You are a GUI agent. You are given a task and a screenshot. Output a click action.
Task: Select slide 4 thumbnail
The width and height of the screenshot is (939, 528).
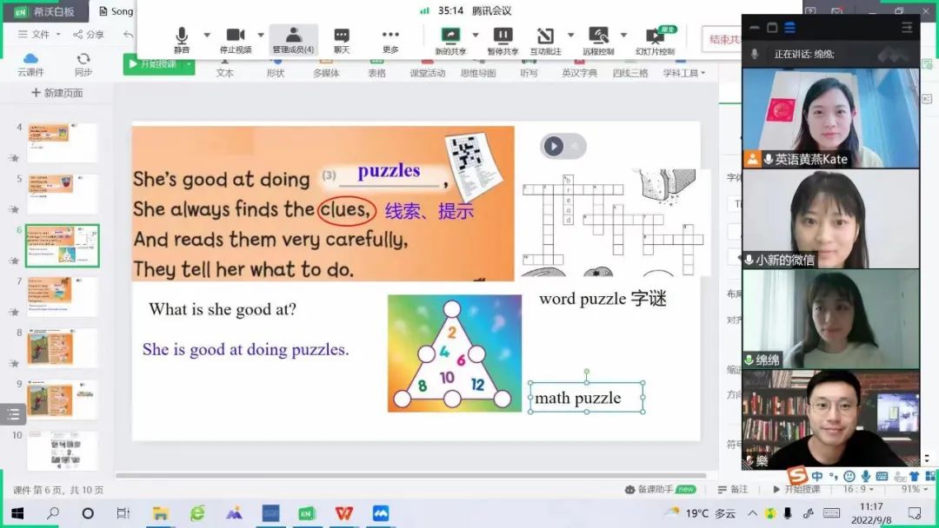pyautogui.click(x=62, y=142)
